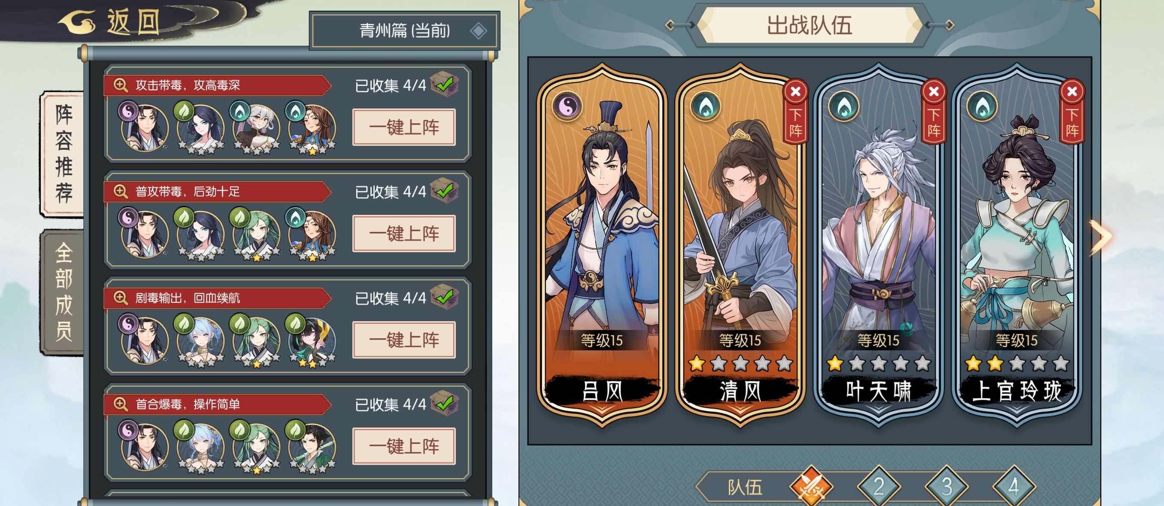Select the 阵容推荐 tab
The height and width of the screenshot is (506, 1164).
click(x=63, y=154)
